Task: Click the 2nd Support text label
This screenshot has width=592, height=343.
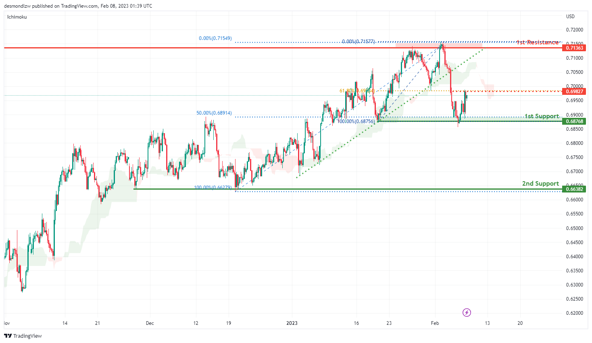Action: click(x=540, y=184)
